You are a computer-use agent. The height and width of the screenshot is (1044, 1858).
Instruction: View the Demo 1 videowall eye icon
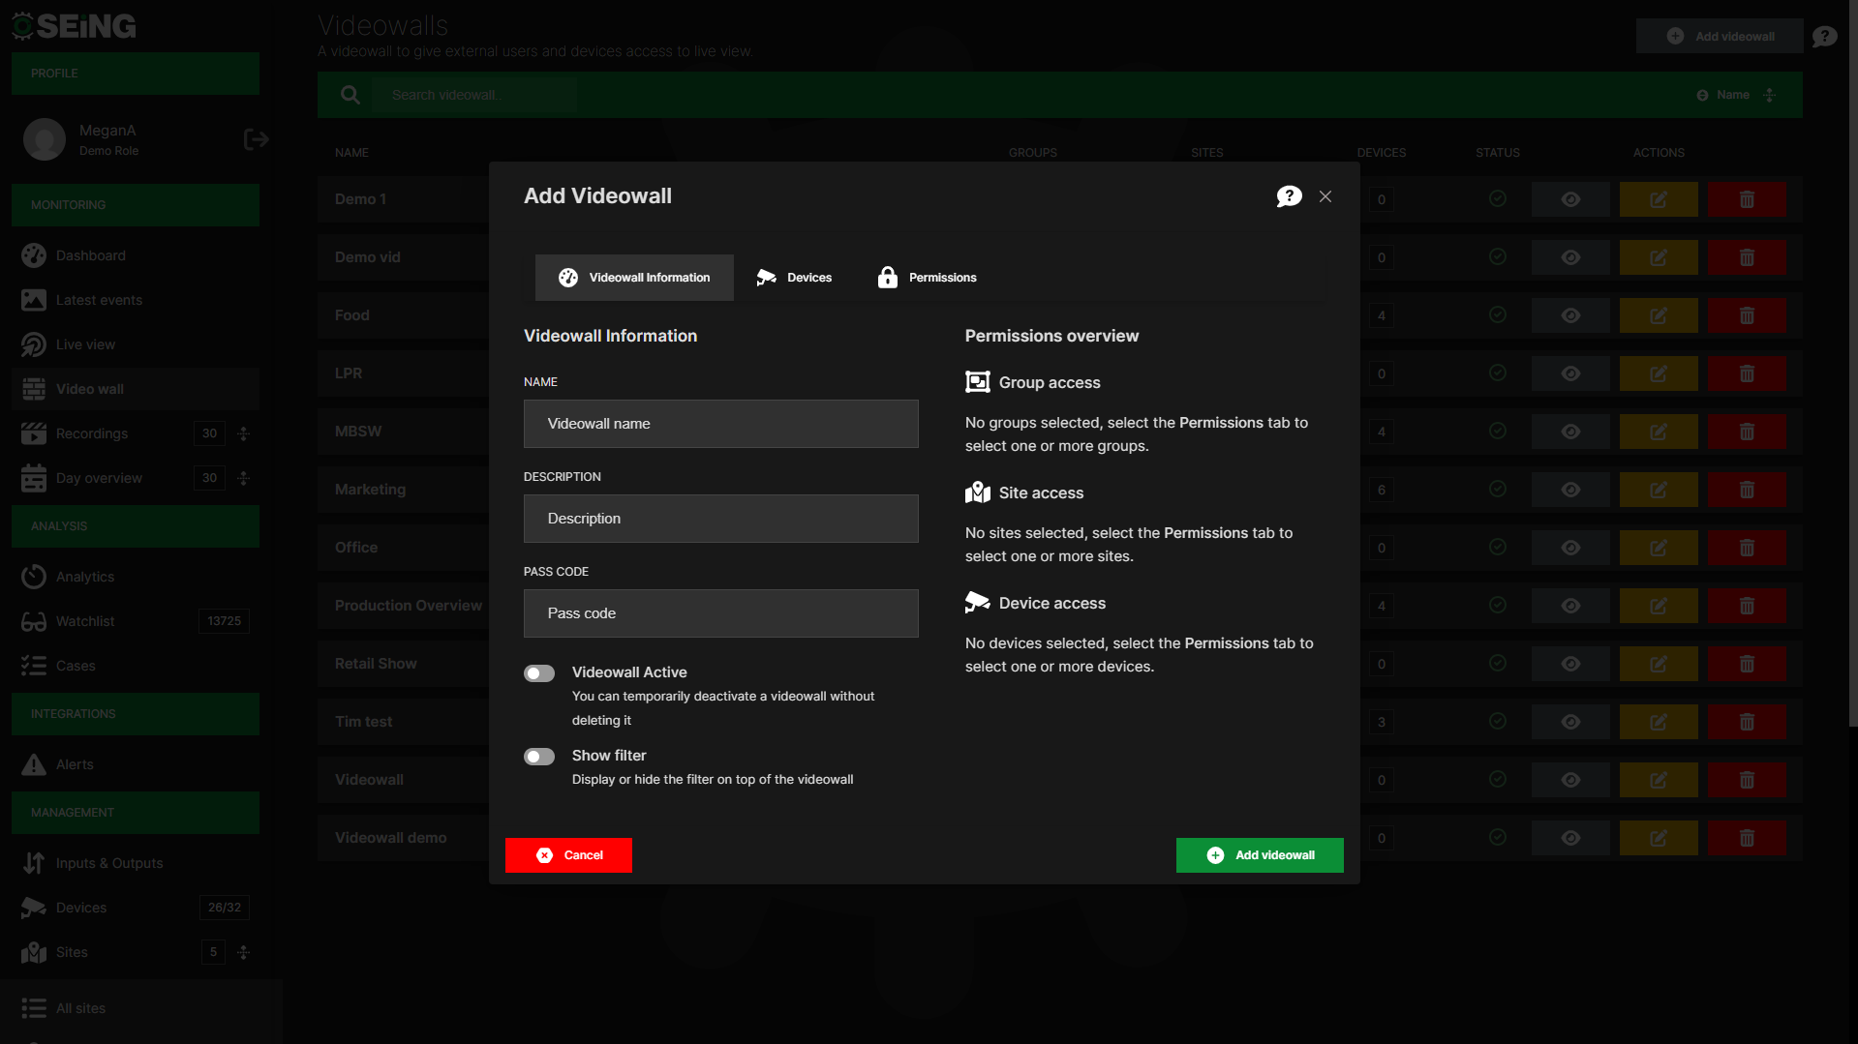click(x=1570, y=199)
